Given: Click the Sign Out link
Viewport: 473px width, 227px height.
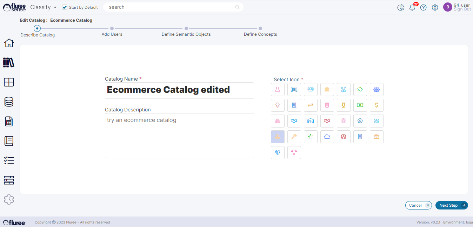Looking at the screenshot, I should click(462, 9).
